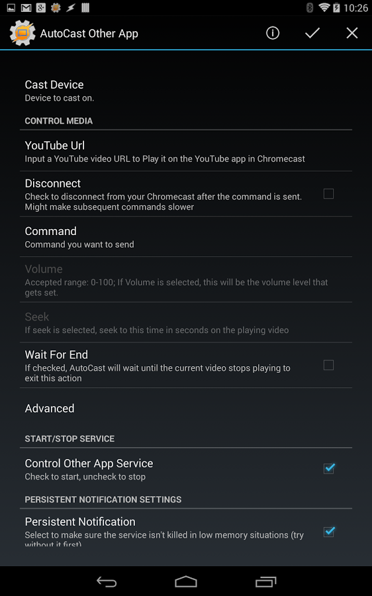
Task: Enable the Disconnect checkbox
Action: tap(329, 194)
